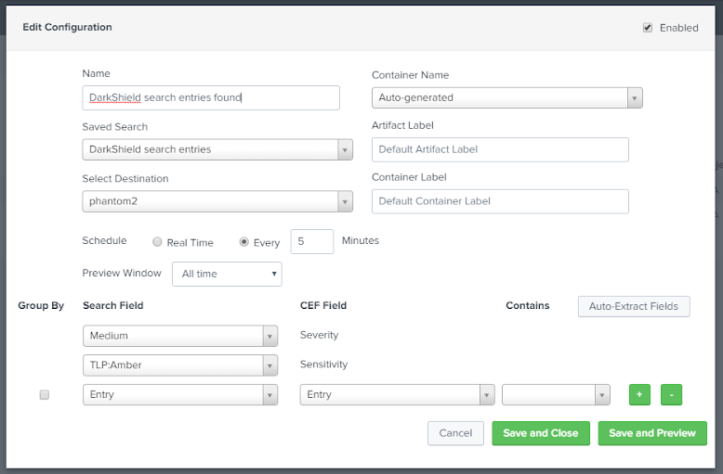
Task: Open the Container Name Auto-generated dropdown
Action: (x=507, y=97)
